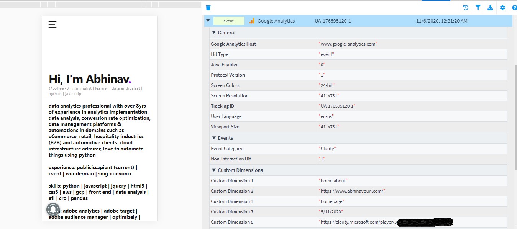Select Custom Dimension 3 value homepage
Screen dimensions: 517x229
click(332, 201)
